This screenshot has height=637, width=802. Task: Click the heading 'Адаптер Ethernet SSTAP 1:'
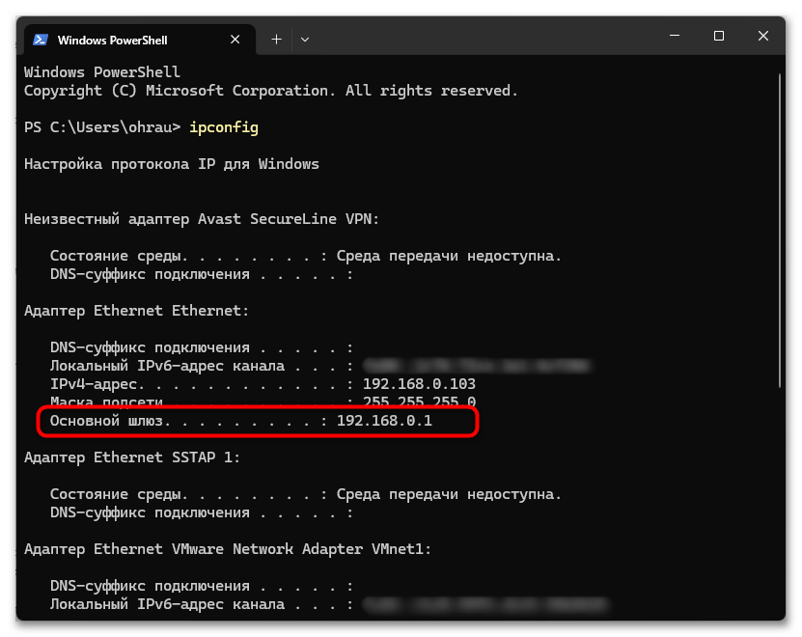132,457
